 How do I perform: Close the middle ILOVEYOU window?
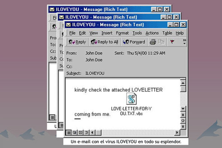coord(176,17)
